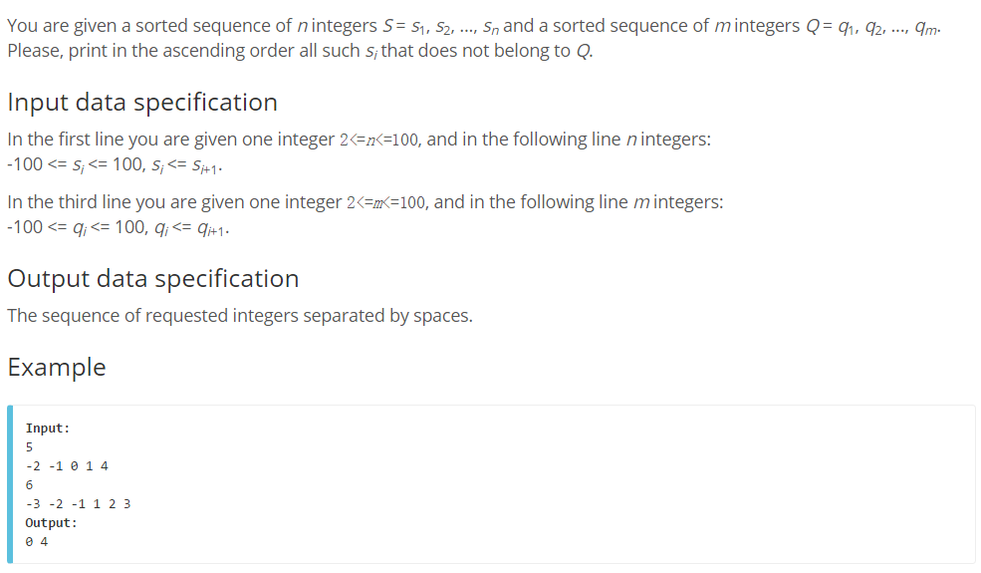
Task: Click the example line "-3 -2 -1 1 2 3"
Action: (x=78, y=504)
